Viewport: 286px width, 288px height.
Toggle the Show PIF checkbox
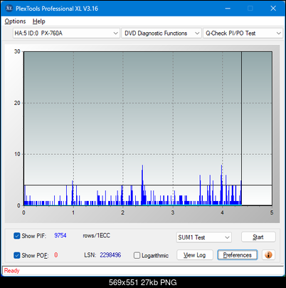coord(17,236)
